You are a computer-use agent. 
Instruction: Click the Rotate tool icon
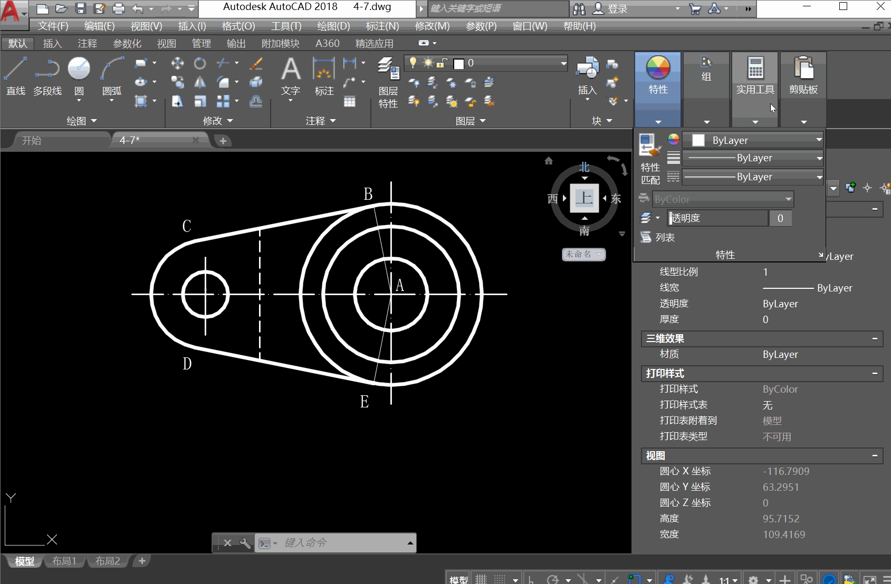click(200, 64)
